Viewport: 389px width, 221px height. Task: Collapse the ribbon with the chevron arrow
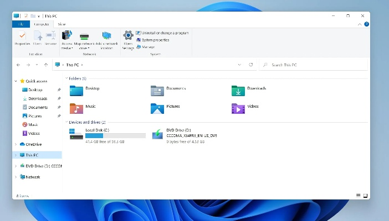click(360, 24)
